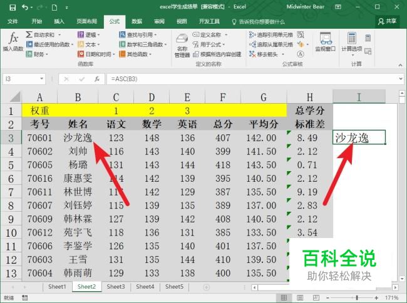Click the Share (共享) button
This screenshot has width=407, height=303.
pyautogui.click(x=387, y=21)
